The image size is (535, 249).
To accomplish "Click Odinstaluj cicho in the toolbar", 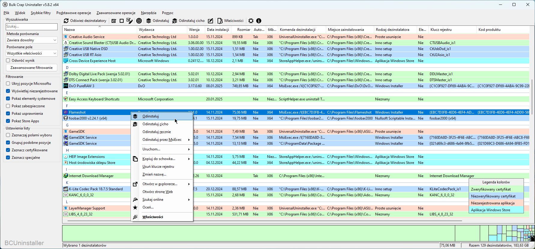I will click(x=188, y=21).
